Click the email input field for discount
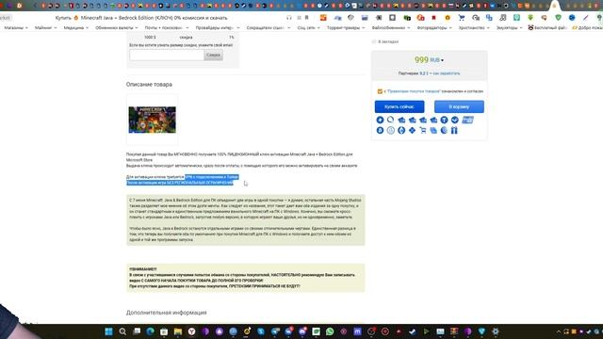 [x=167, y=55]
